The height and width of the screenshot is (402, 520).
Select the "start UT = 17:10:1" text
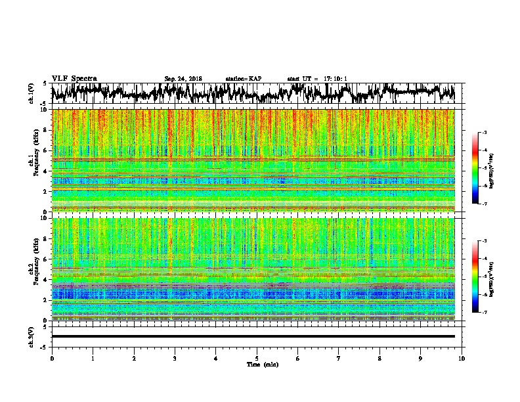tap(317, 79)
